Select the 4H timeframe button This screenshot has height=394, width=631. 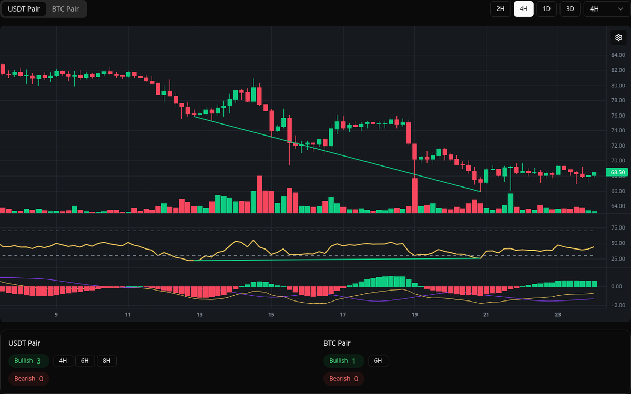click(x=523, y=9)
